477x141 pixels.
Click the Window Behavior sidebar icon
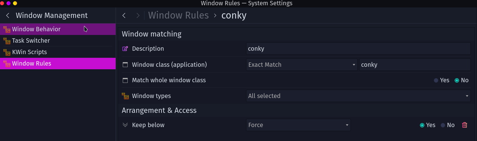pyautogui.click(x=7, y=29)
